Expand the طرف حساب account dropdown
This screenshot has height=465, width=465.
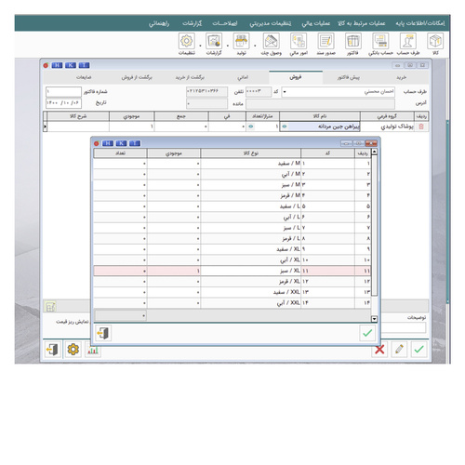coord(285,92)
